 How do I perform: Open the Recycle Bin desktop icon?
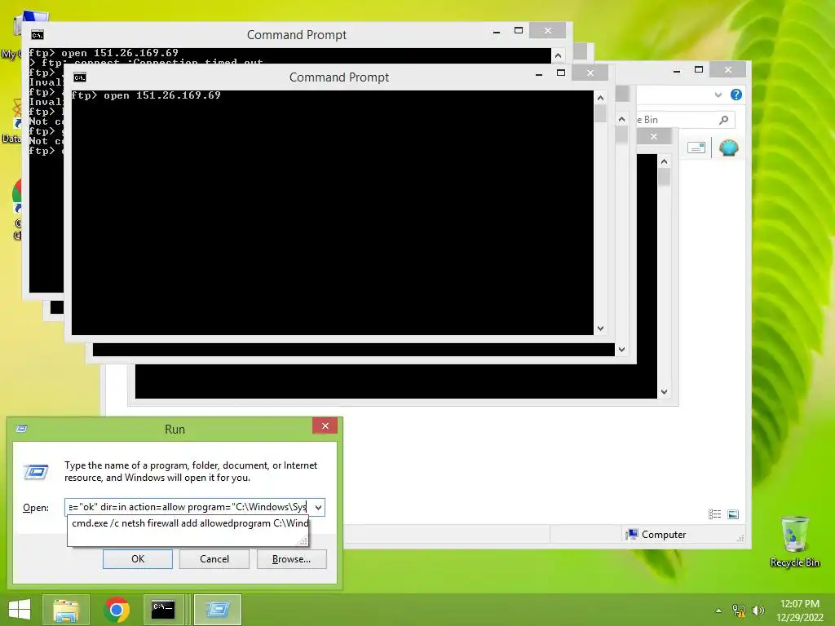(x=794, y=541)
